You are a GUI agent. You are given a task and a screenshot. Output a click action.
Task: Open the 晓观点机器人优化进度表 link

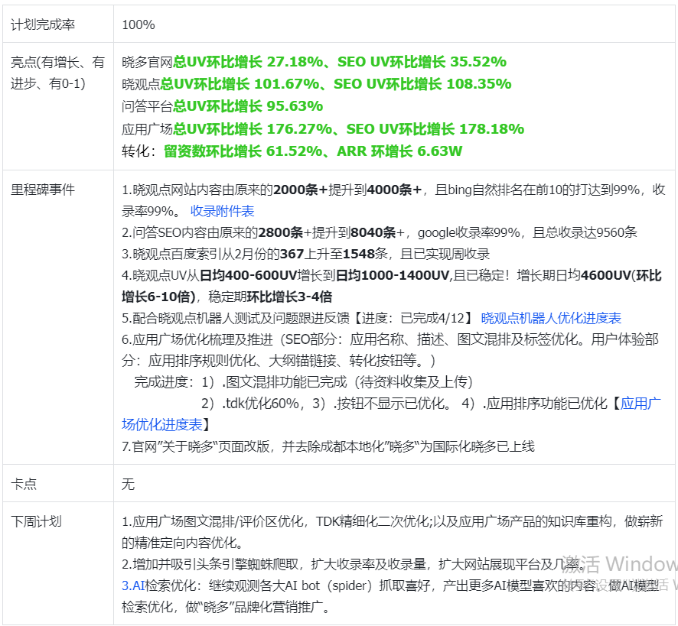[x=551, y=318]
